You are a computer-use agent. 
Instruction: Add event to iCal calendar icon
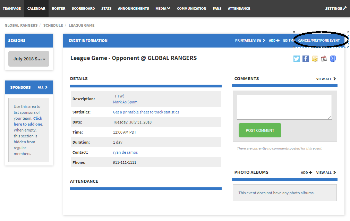coord(324,59)
